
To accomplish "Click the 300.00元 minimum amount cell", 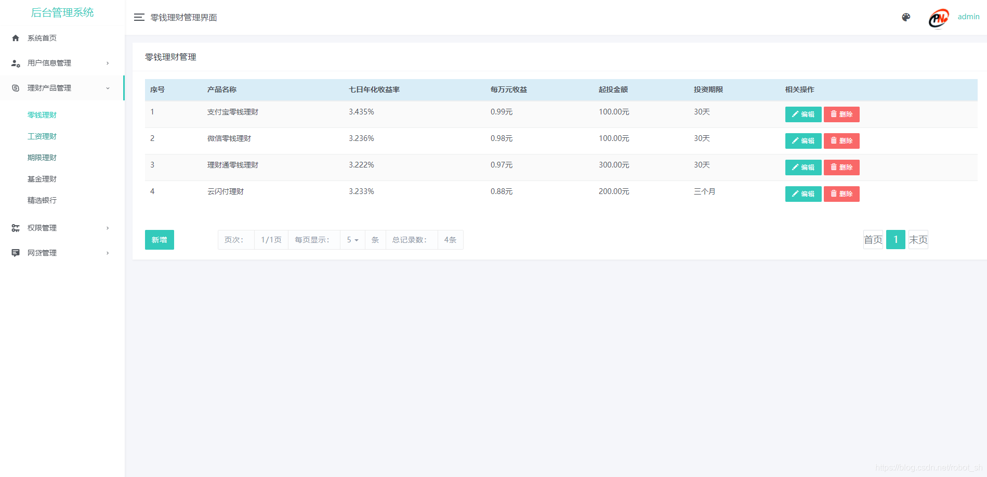I will click(614, 165).
